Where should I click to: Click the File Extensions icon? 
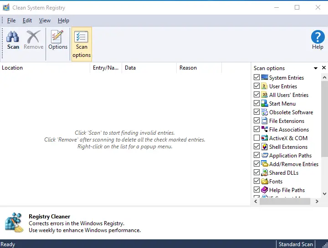point(264,121)
